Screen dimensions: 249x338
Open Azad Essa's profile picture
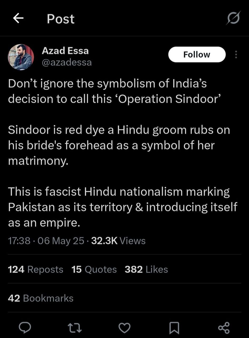(21, 57)
